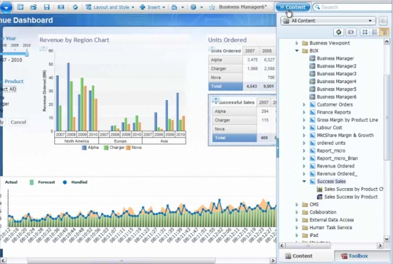Click the Cancel button

tap(18, 122)
